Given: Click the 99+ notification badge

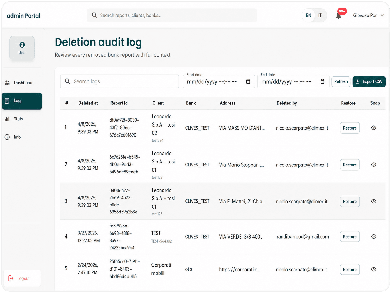Looking at the screenshot, I should click(342, 11).
